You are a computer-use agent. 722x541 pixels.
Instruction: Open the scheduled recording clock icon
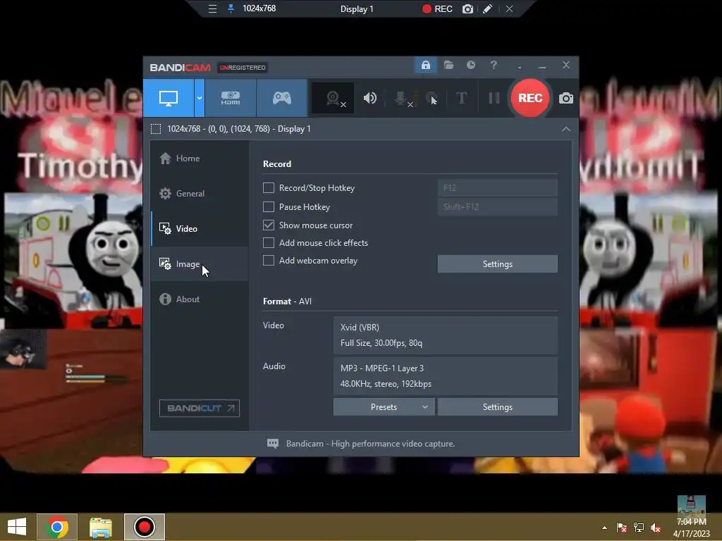click(x=471, y=66)
